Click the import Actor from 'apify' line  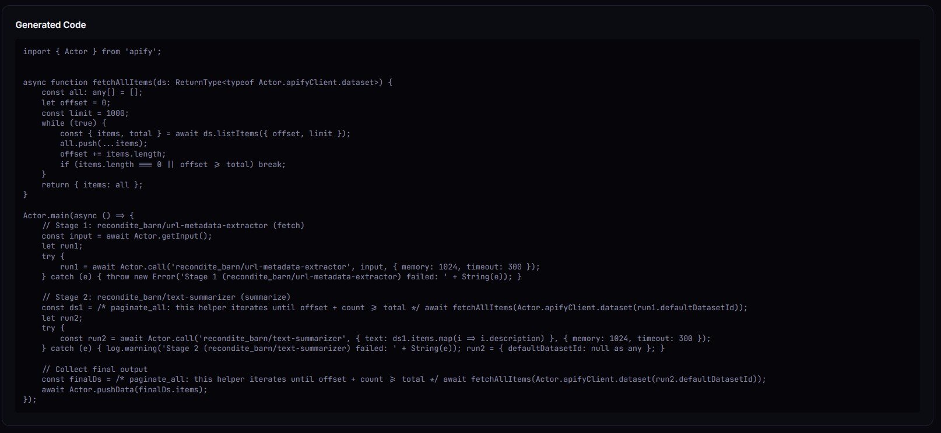(x=92, y=52)
